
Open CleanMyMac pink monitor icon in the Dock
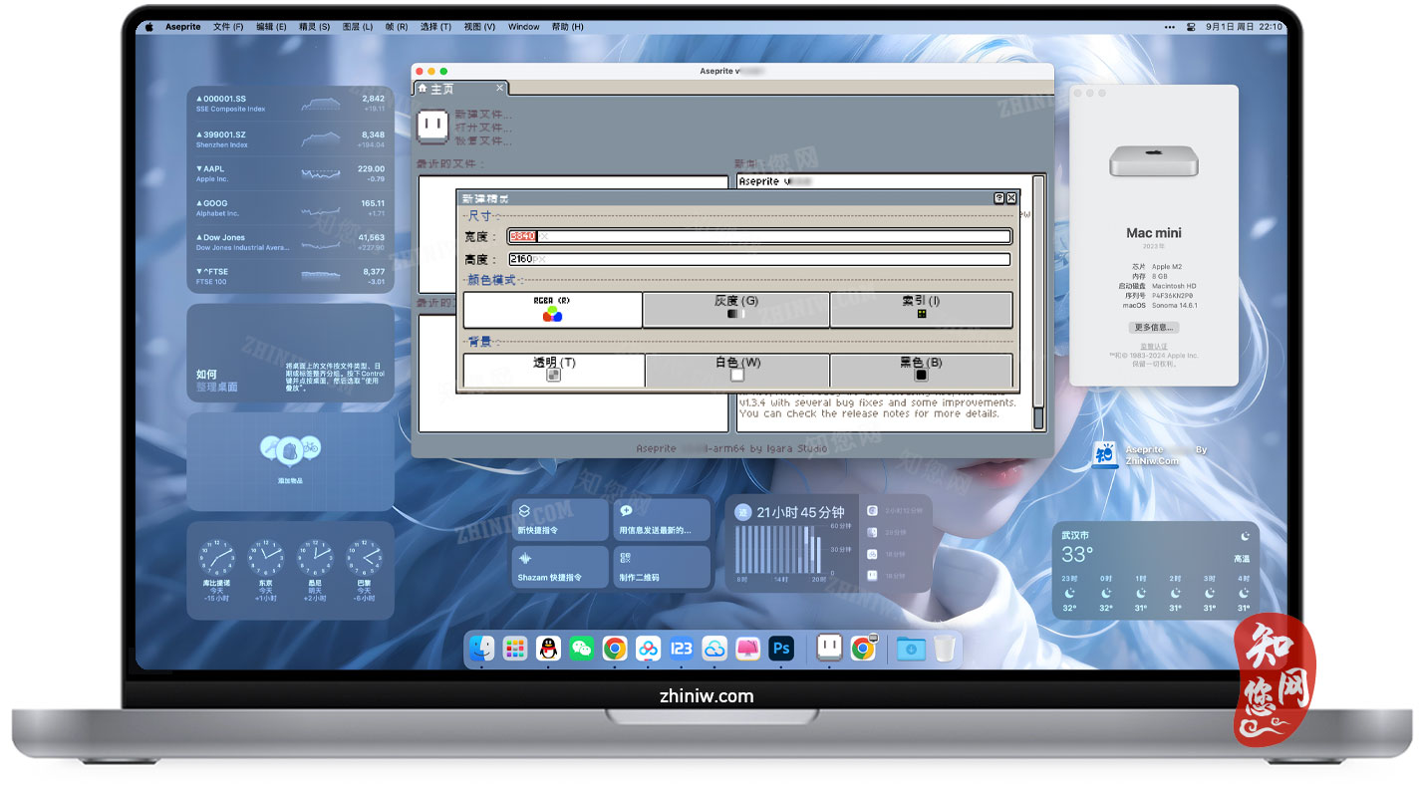click(748, 649)
